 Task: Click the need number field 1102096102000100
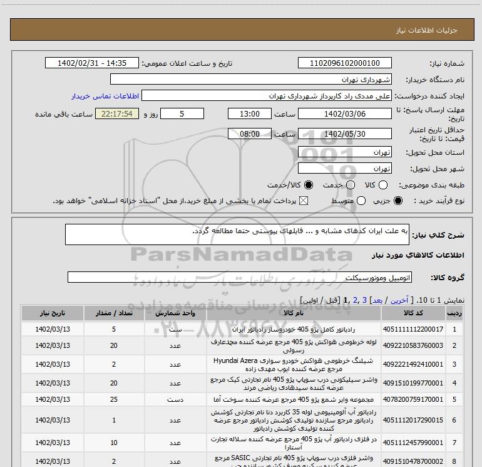(x=344, y=63)
